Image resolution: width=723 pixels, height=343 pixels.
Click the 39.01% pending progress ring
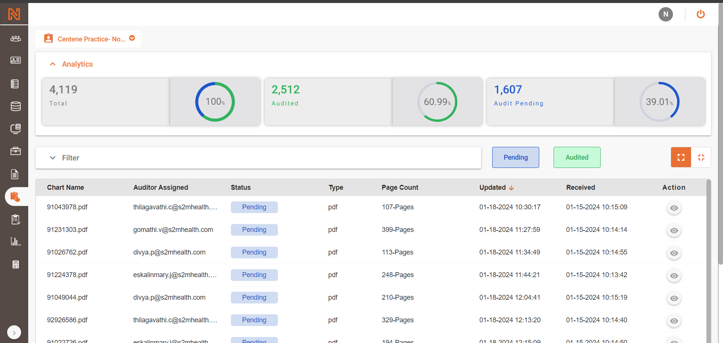click(659, 102)
